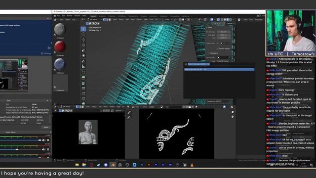
Task: Mute second audio mixer track speaker
Action: click(43, 149)
